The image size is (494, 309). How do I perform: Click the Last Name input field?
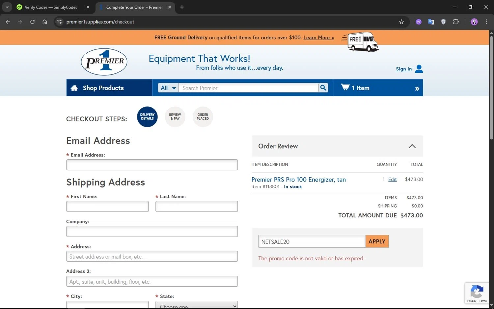[197, 207]
